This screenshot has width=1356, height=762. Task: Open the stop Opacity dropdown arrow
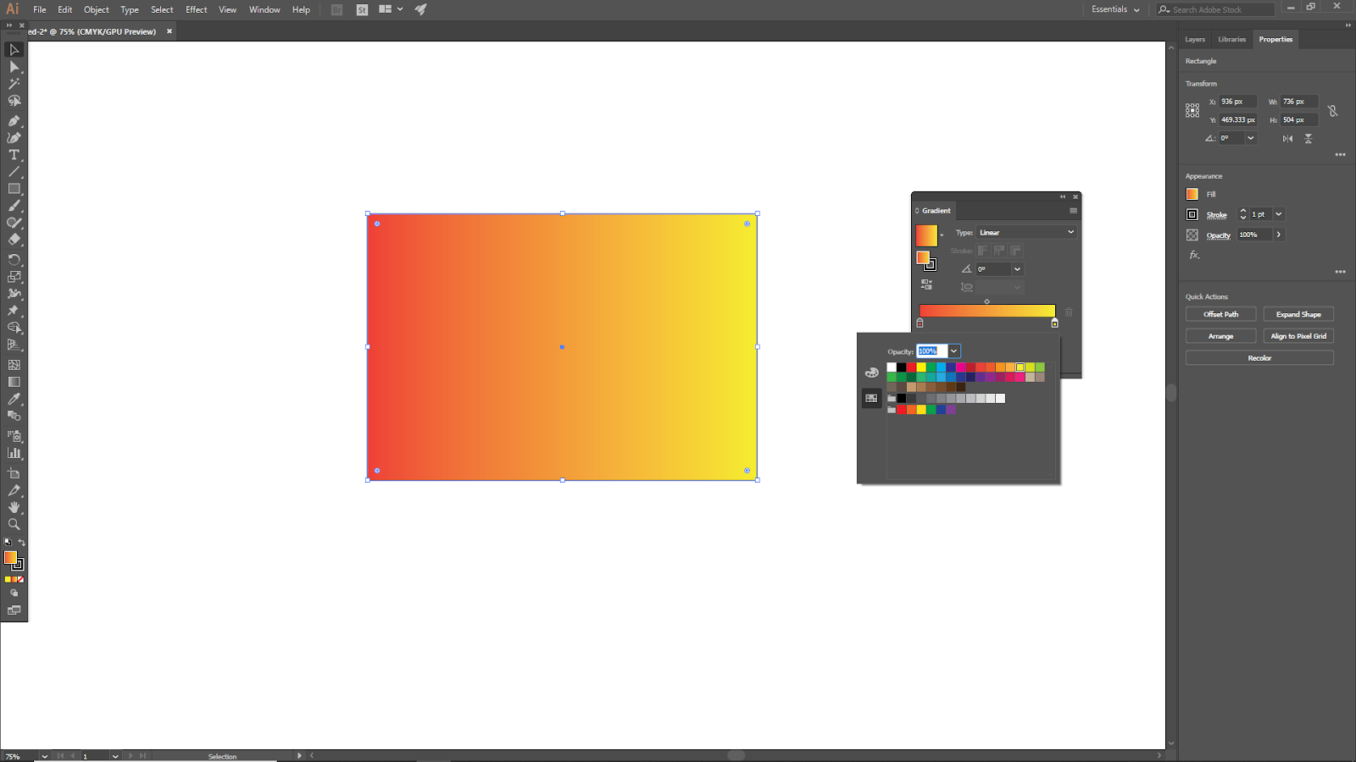(953, 351)
